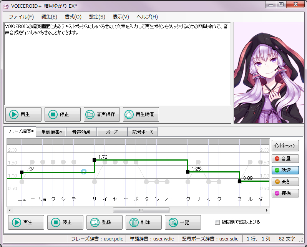Click the 単語辞書：user.wdic status entry

(152, 239)
